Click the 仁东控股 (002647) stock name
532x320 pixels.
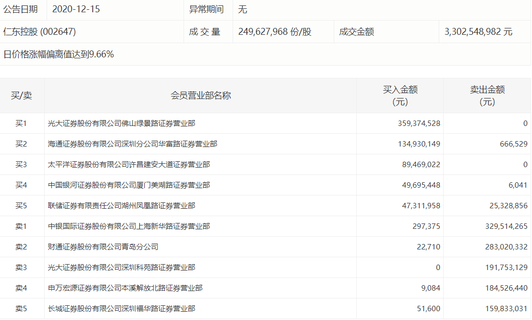click(40, 32)
